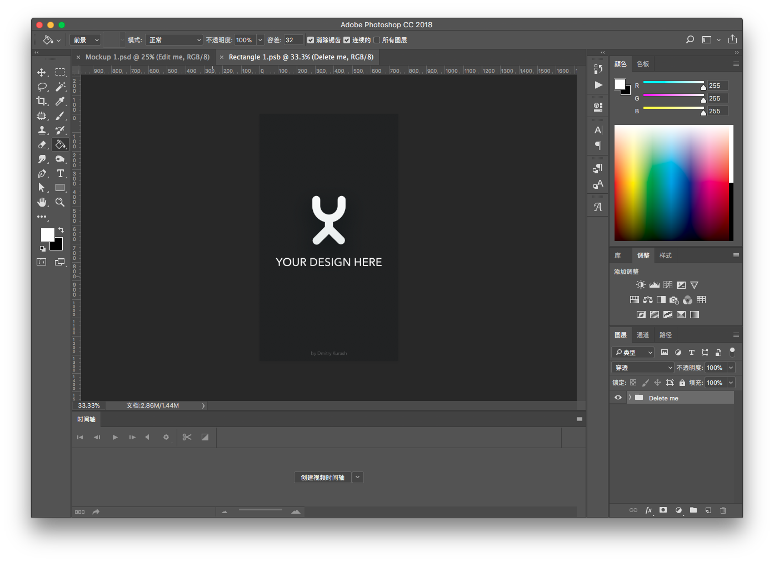Toggle the 消除锯齿 anti-alias checkbox
774x562 pixels.
311,40
